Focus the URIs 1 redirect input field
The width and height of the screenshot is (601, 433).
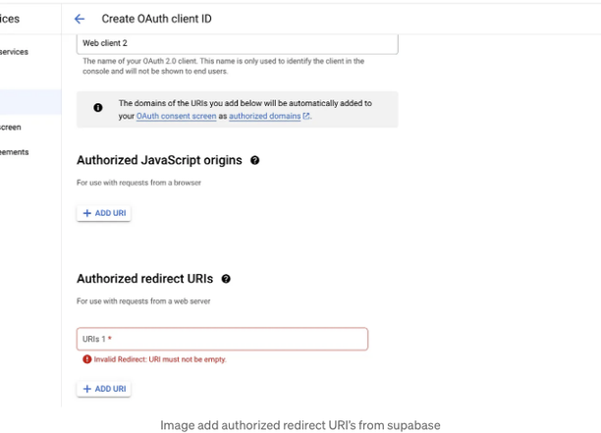(x=222, y=339)
